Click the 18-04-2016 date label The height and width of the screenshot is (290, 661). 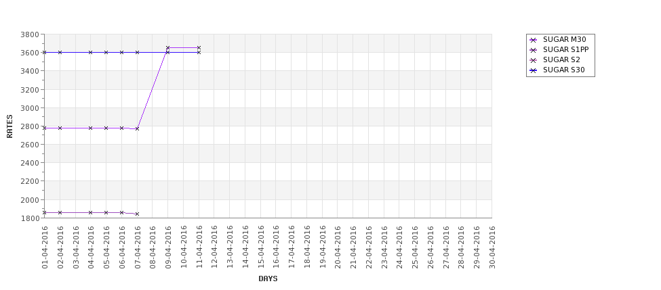coord(307,247)
